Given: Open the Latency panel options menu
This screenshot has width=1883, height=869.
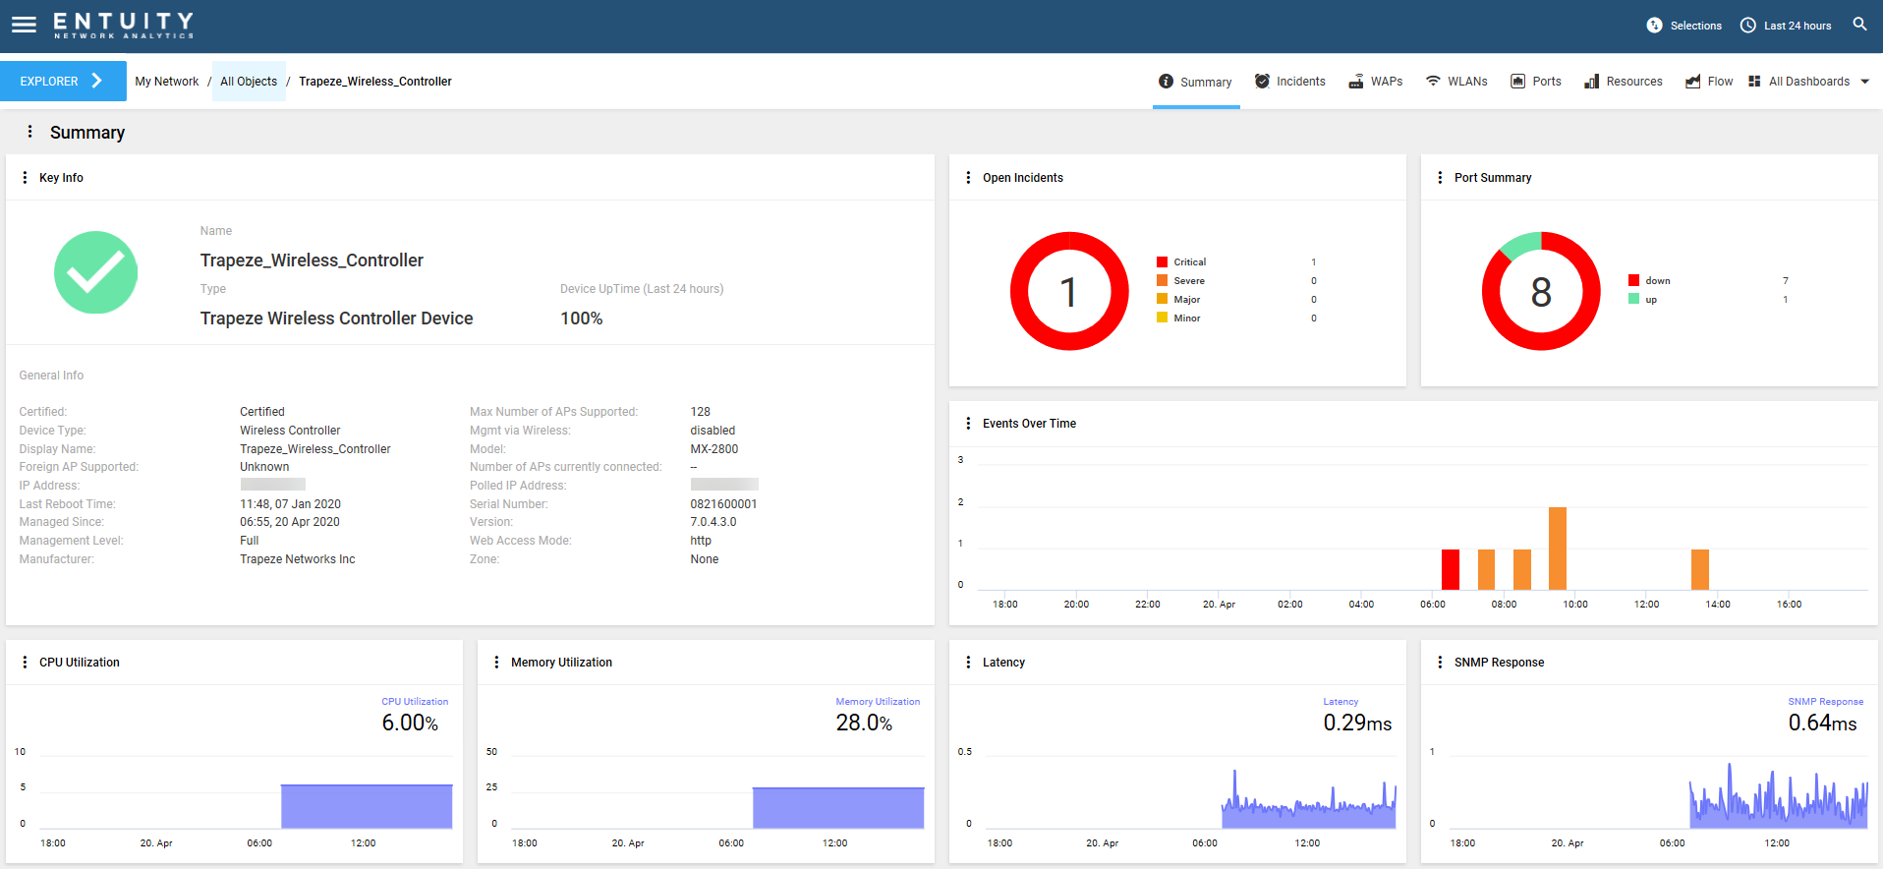Looking at the screenshot, I should click(968, 663).
